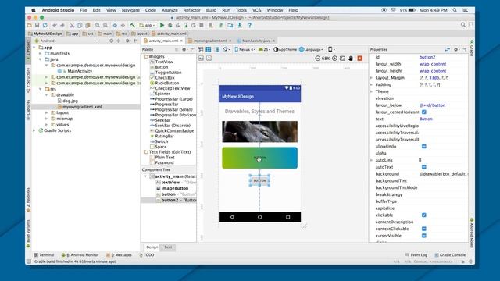Viewport: 500px width, 281px height.
Task: Click the Make Project hammer icon
Action: coord(133,25)
